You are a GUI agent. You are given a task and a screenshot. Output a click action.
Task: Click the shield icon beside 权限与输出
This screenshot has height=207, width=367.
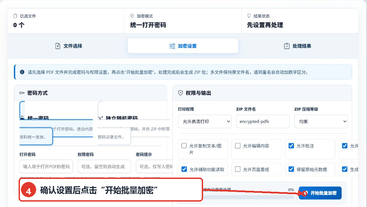(180, 93)
